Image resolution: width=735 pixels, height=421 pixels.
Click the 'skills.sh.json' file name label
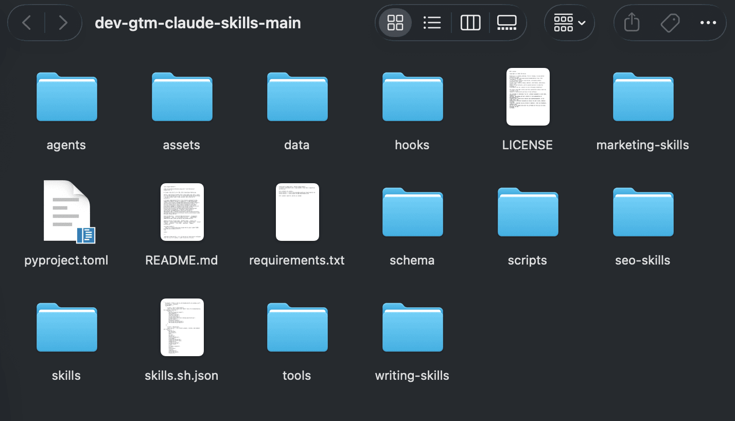(x=182, y=376)
